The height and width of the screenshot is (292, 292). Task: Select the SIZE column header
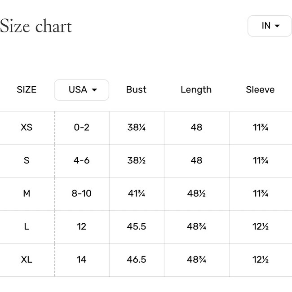[27, 89]
